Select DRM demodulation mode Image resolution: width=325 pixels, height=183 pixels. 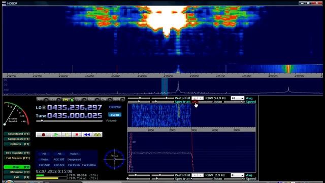tap(118, 100)
